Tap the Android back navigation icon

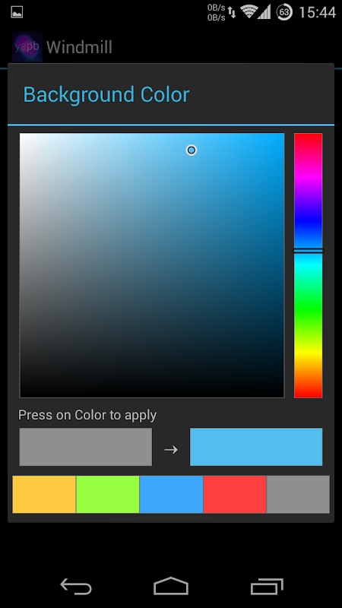coord(76,586)
